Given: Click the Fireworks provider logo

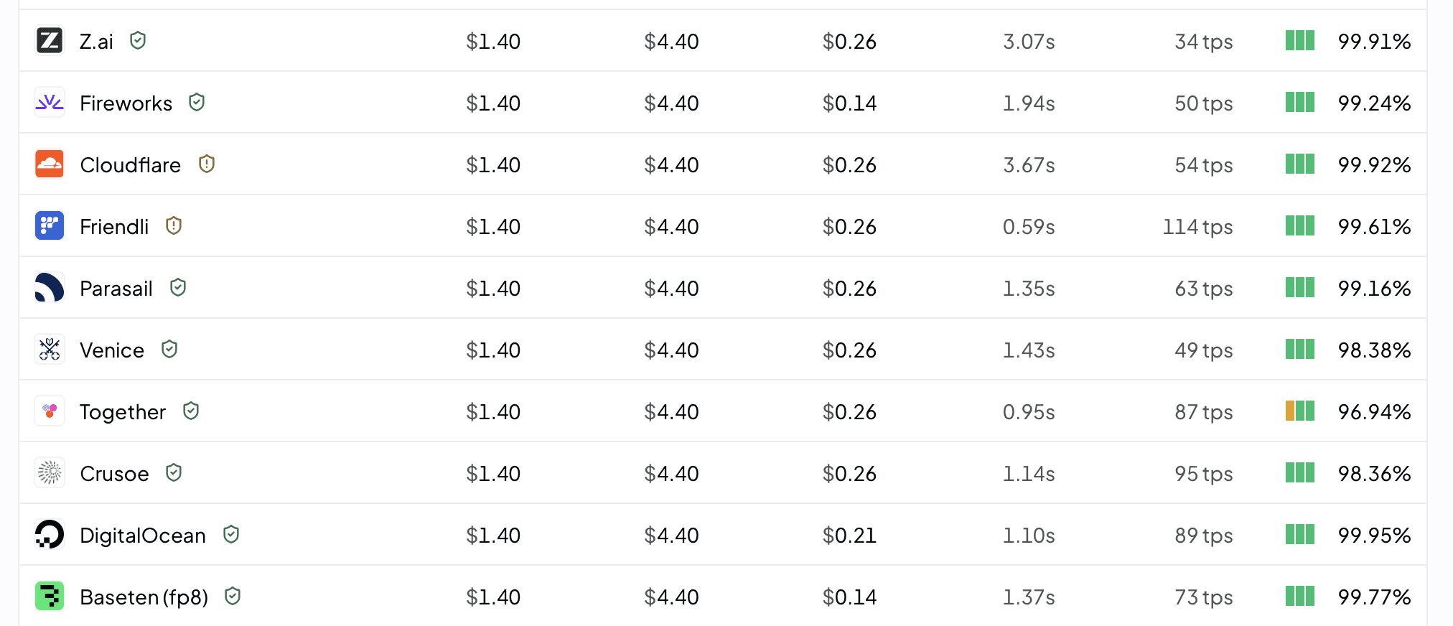Looking at the screenshot, I should tap(50, 103).
